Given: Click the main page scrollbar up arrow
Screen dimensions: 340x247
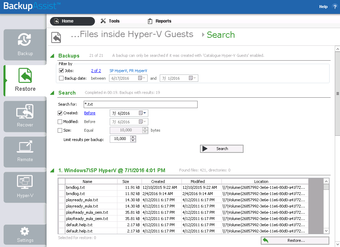Looking at the screenshot, I should point(338,49).
